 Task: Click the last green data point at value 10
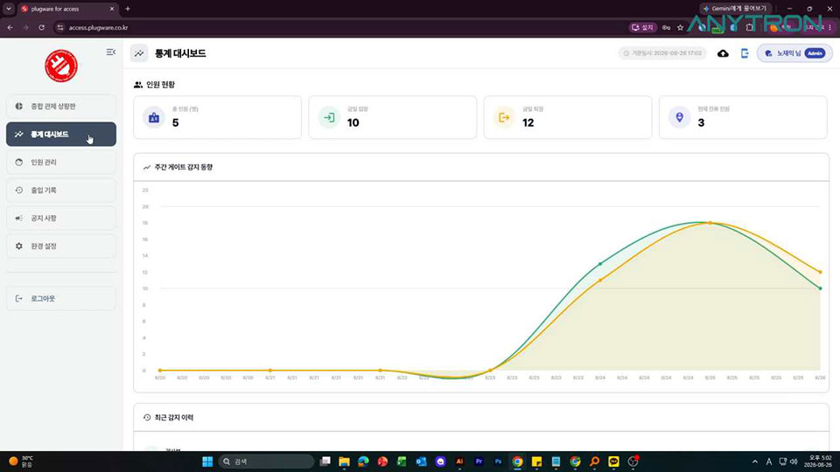[820, 288]
